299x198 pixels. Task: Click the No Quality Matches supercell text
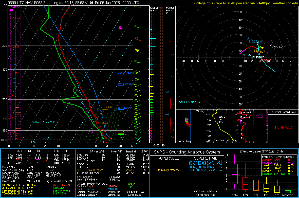168,170
